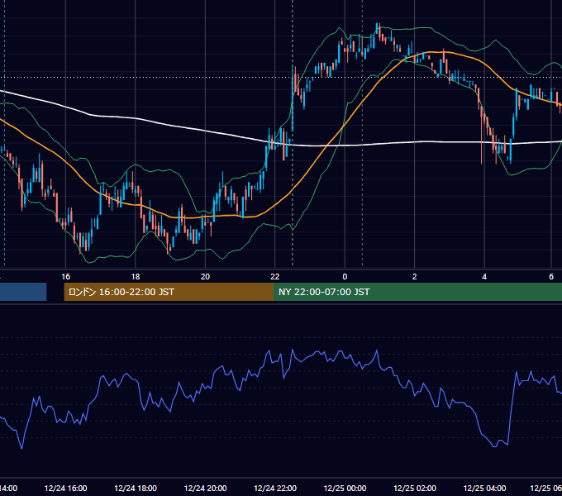This screenshot has width=562, height=496.
Task: Click hour label 20 on upper axis
Action: (205, 277)
